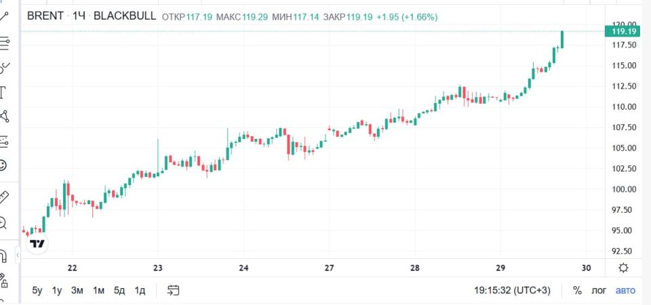Select the ruler measure tool
The image size is (651, 305).
[x=4, y=197]
